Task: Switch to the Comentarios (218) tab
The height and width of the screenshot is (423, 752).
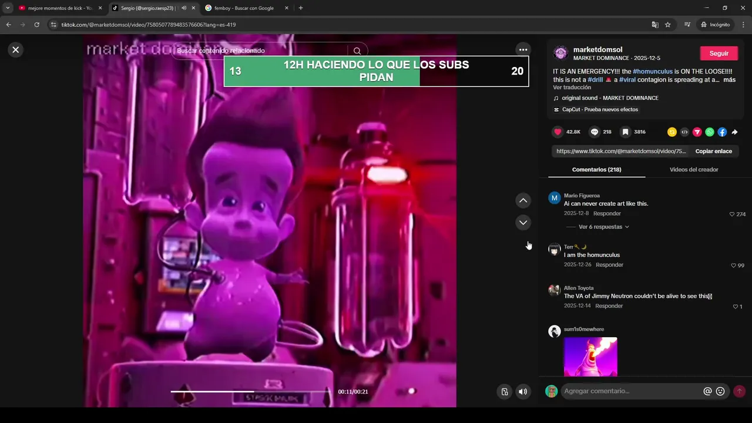Action: click(x=597, y=170)
